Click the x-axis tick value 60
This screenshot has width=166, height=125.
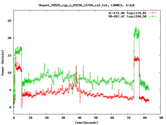[x=112, y=118]
